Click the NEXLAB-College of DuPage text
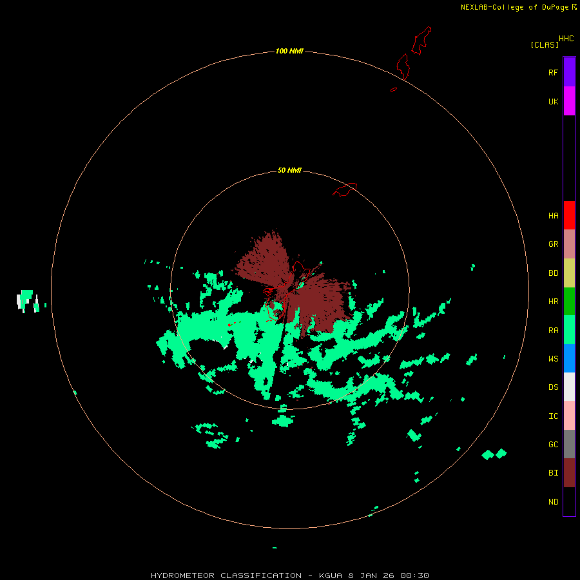The width and height of the screenshot is (580, 580). point(514,7)
